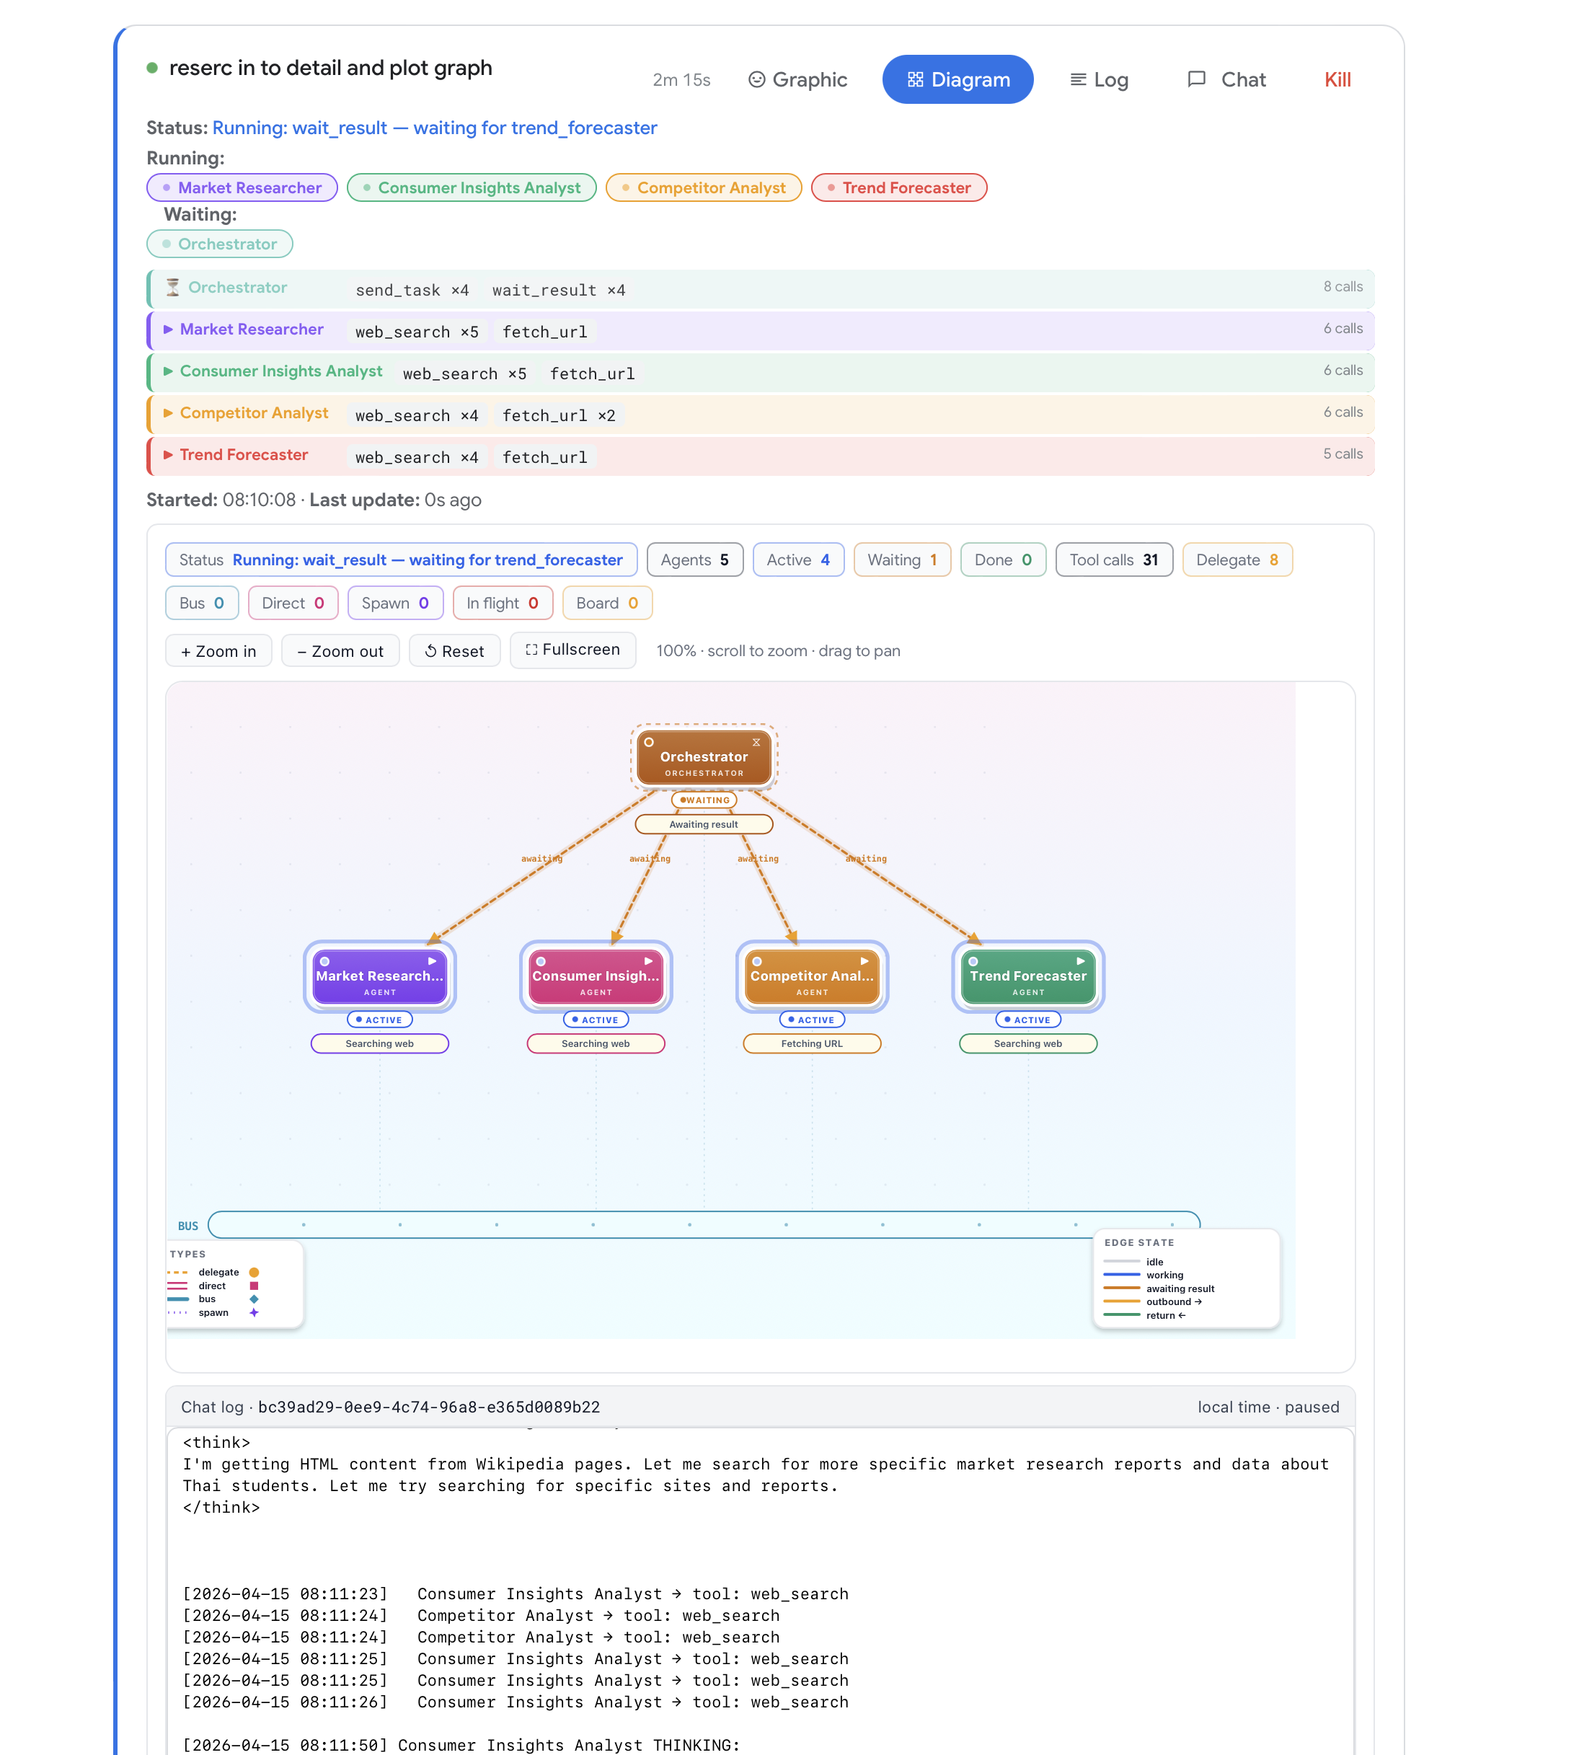The width and height of the screenshot is (1579, 1755).
Task: Click the Done 0 stat pill
Action: coord(1002,560)
